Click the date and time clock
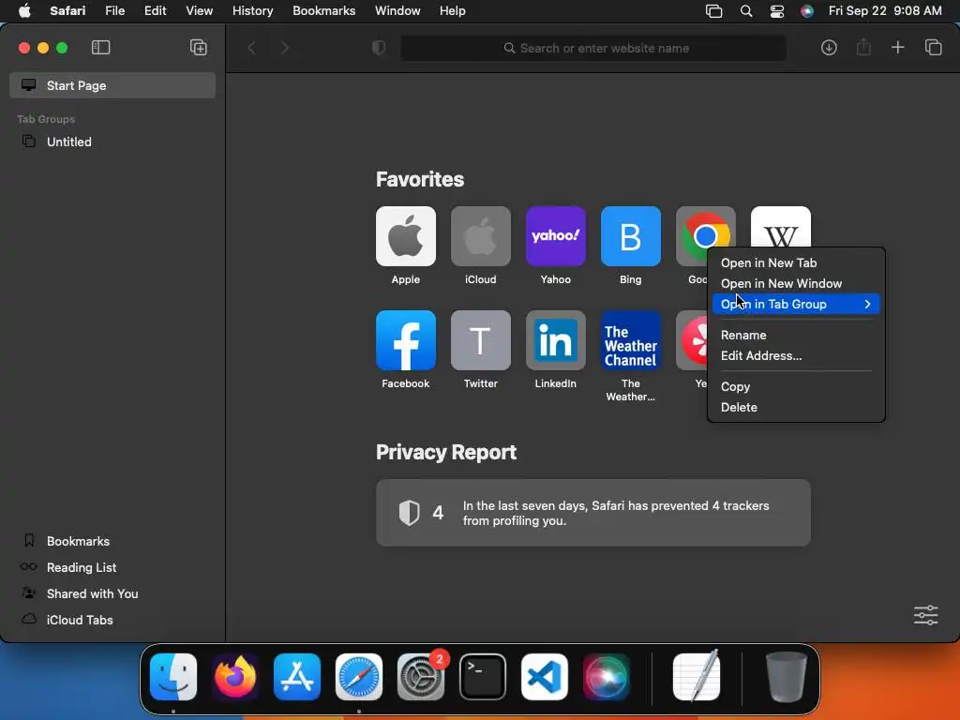Screen dimensions: 960x720 pos(885,11)
